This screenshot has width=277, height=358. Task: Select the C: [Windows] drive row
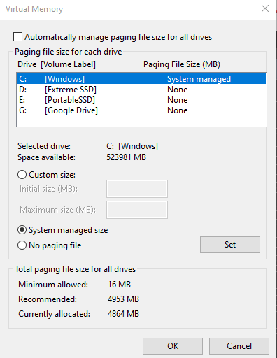141,79
